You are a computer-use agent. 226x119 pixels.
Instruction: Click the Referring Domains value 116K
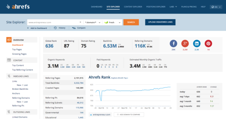(140, 46)
